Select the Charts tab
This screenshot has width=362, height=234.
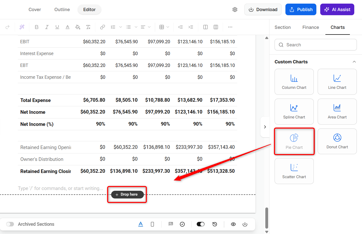click(x=338, y=27)
